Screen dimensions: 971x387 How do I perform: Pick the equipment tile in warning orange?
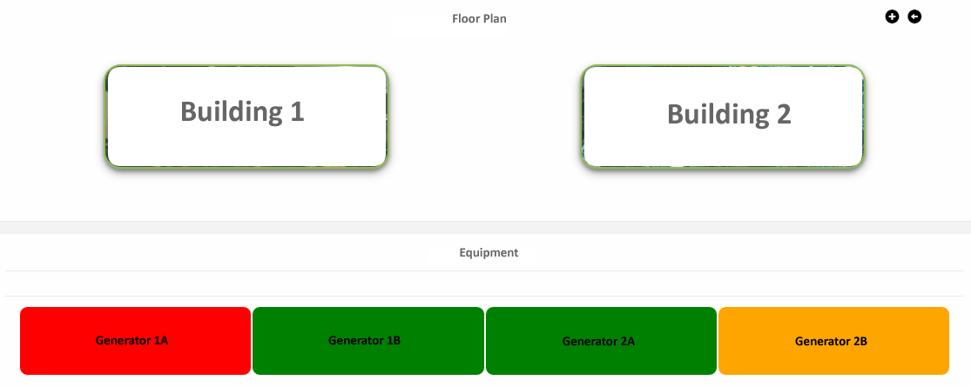coord(833,341)
